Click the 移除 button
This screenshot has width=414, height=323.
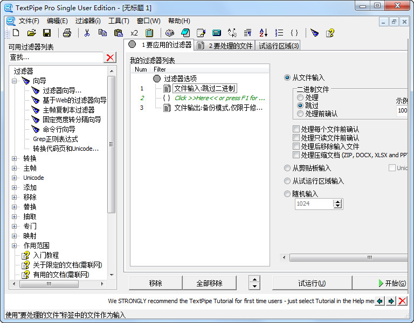pyautogui.click(x=155, y=283)
